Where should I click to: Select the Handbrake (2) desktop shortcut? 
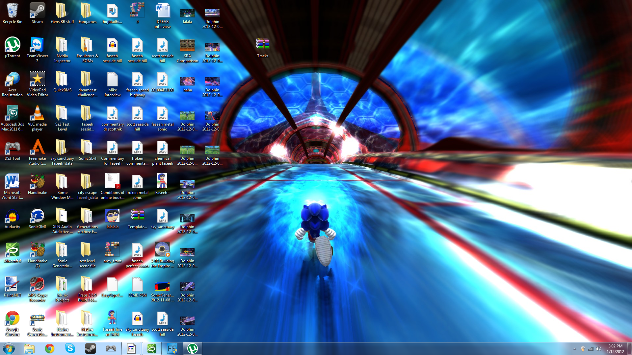pyautogui.click(x=37, y=255)
